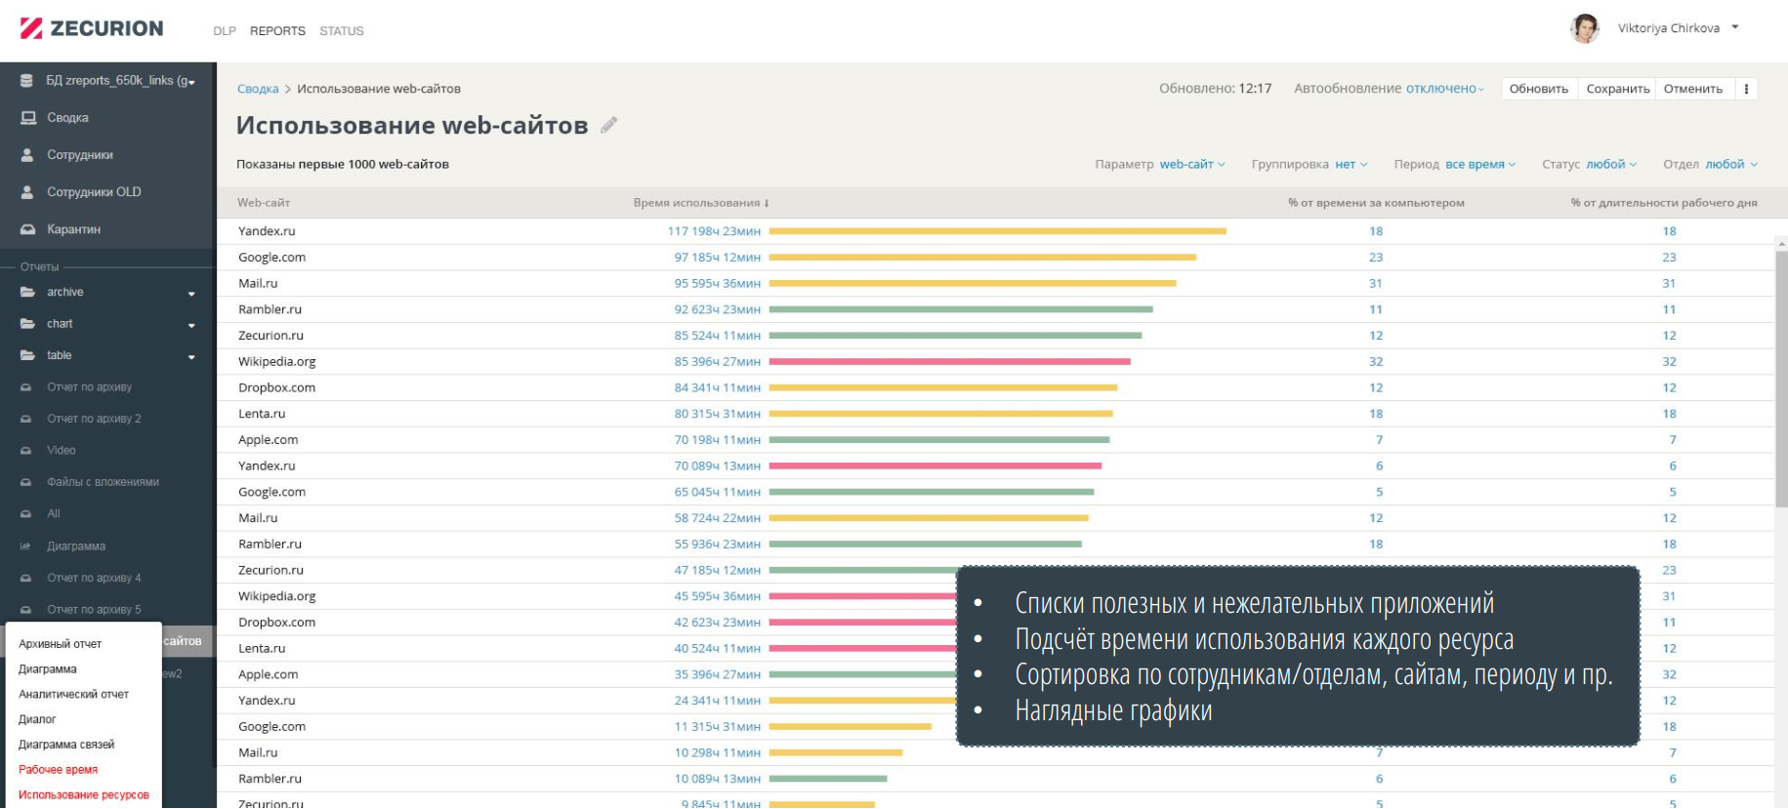Image resolution: width=1788 pixels, height=809 pixels.
Task: Open the three-dot more options menu
Action: [x=1746, y=89]
